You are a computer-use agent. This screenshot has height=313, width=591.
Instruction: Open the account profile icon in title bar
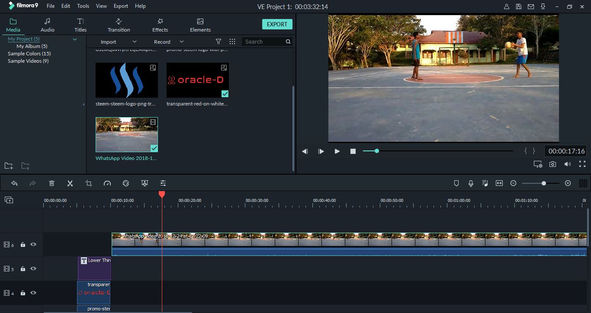tap(507, 6)
